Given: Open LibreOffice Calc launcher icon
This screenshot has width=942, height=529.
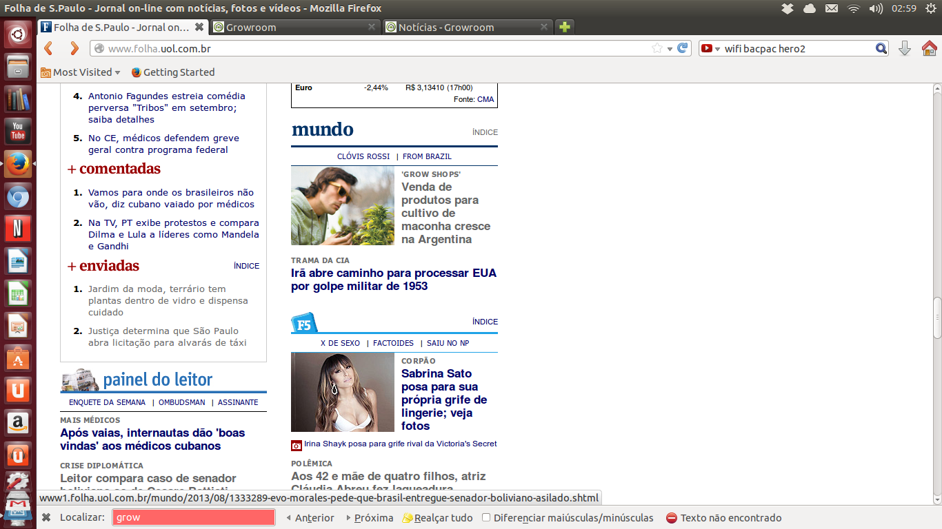Looking at the screenshot, I should 18,293.
